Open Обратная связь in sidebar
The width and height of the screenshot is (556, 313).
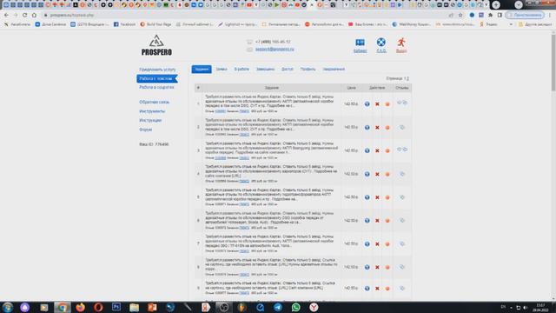tap(154, 103)
